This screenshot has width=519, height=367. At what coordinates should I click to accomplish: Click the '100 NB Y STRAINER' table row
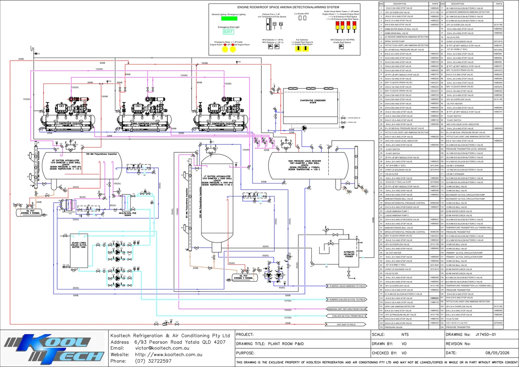pyautogui.click(x=471, y=165)
